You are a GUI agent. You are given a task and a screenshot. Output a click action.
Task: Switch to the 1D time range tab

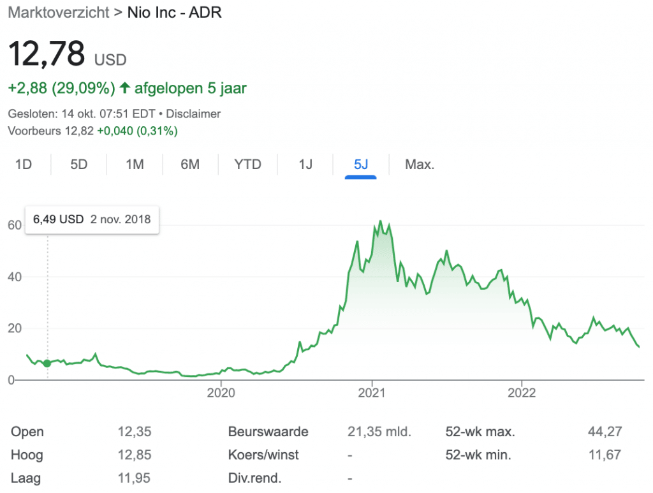(24, 165)
